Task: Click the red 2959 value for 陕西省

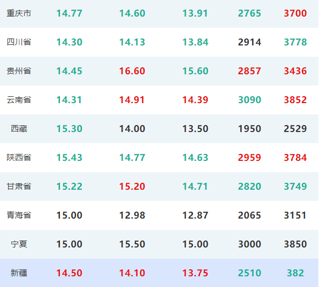Action: point(249,158)
